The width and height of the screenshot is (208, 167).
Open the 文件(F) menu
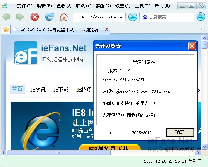25,6
